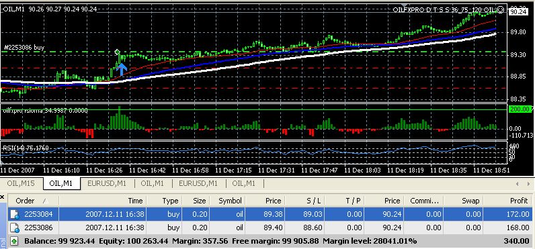
Task: Click profit value 168.00
Action: 518,228
